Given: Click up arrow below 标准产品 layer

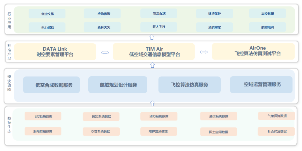Looking at the screenshot, I should point(152,65).
